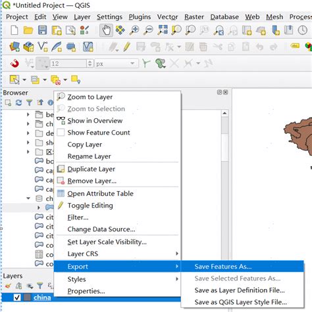Choose Save as QGIS Layer Style File...

tap(242, 302)
